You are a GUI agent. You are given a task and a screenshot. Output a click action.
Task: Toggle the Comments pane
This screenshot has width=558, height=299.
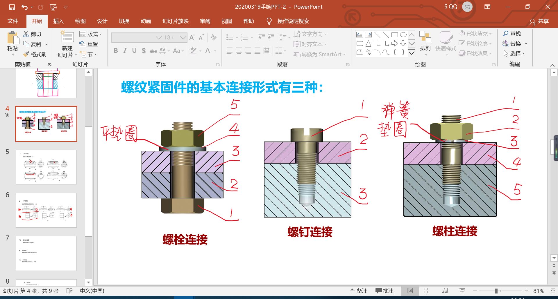point(384,291)
